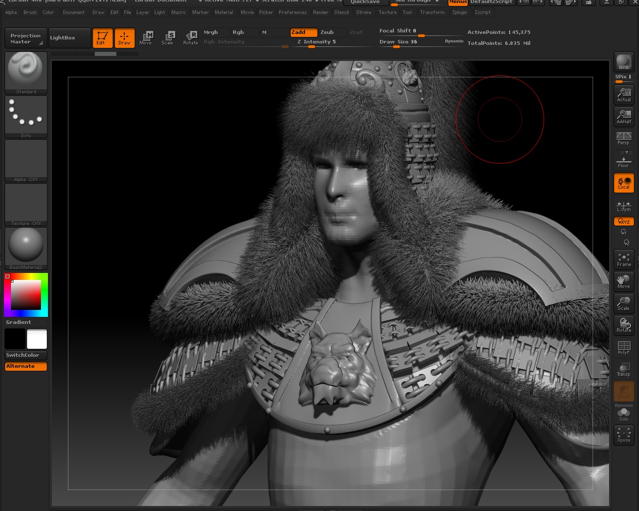Enable Zsub mode

pos(332,32)
